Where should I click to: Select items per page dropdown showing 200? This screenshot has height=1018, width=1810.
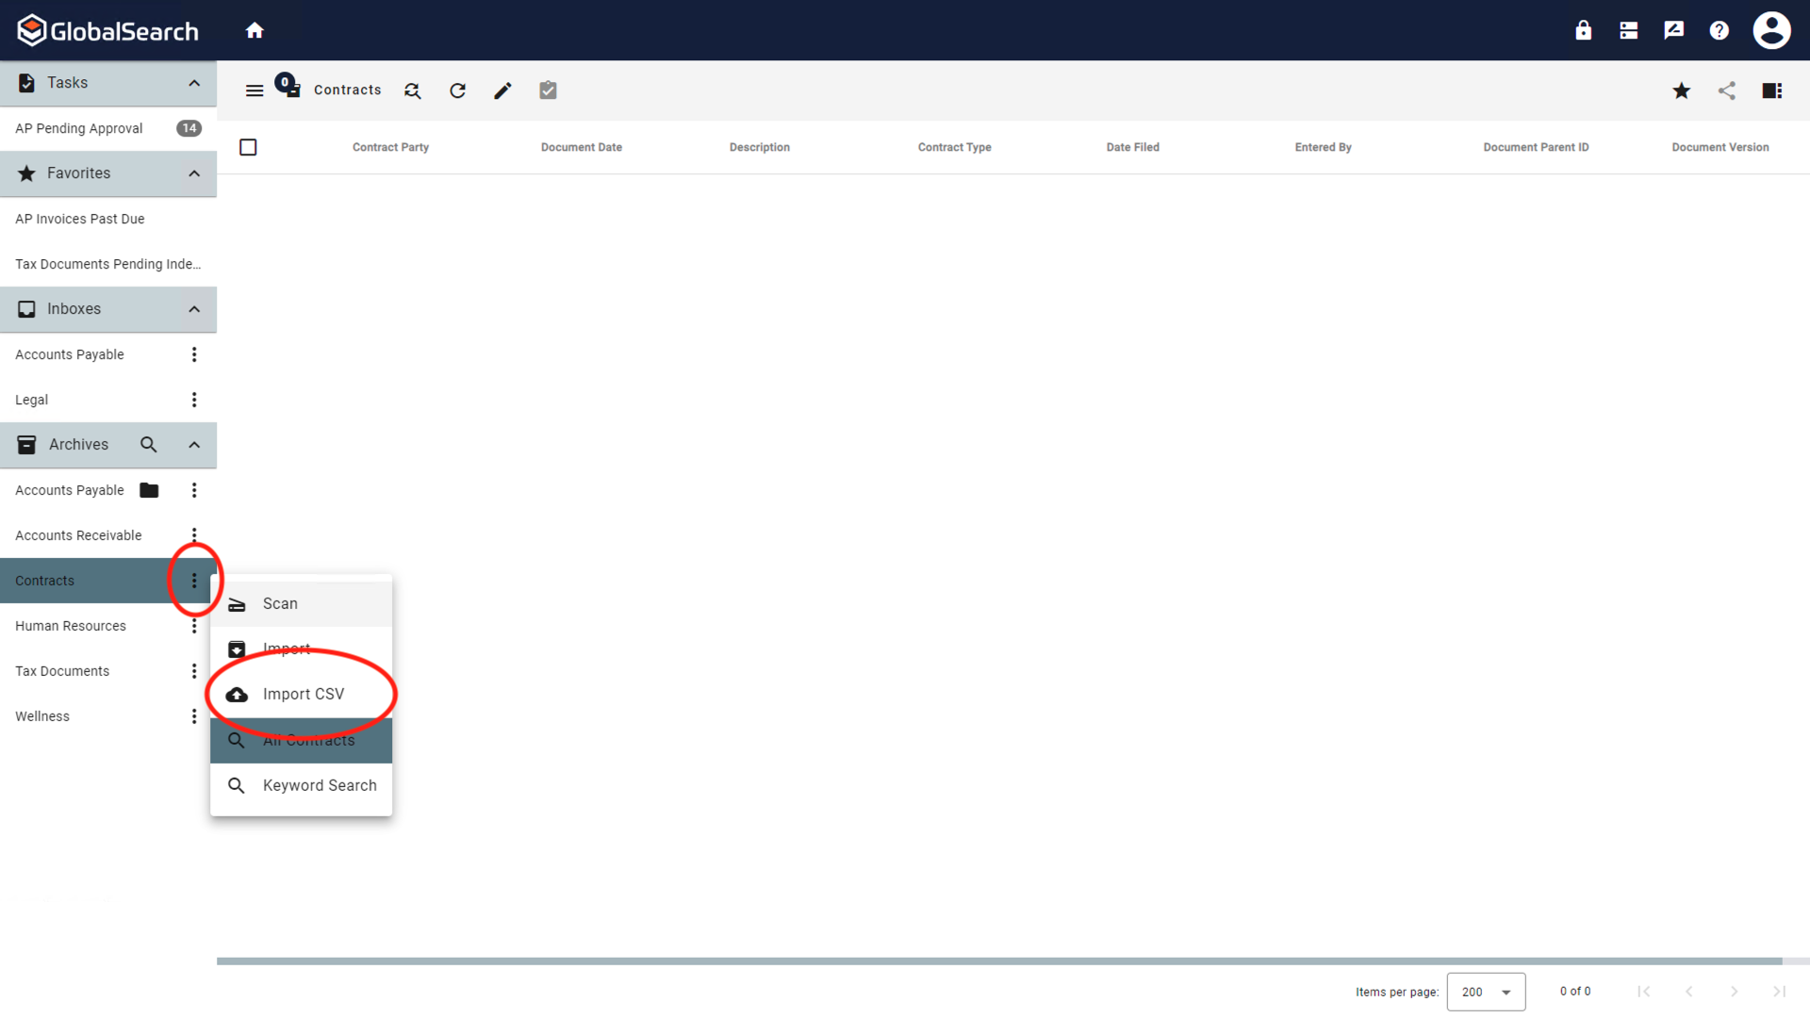tap(1487, 991)
